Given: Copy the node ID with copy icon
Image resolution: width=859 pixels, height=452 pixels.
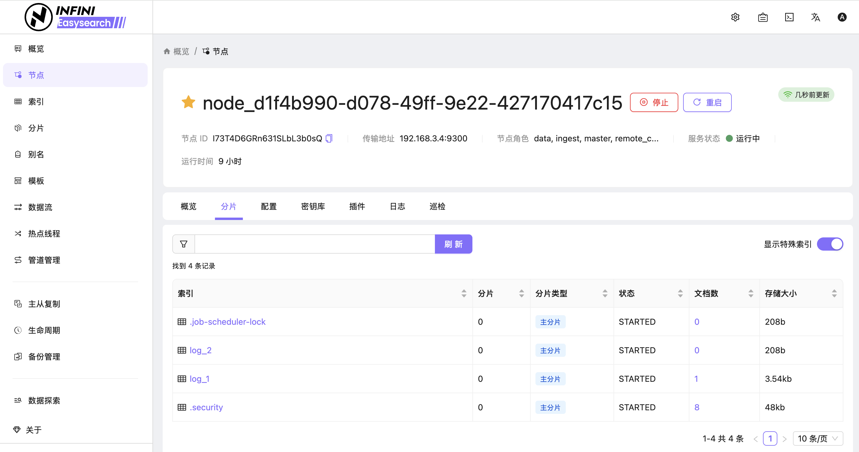Looking at the screenshot, I should [329, 138].
